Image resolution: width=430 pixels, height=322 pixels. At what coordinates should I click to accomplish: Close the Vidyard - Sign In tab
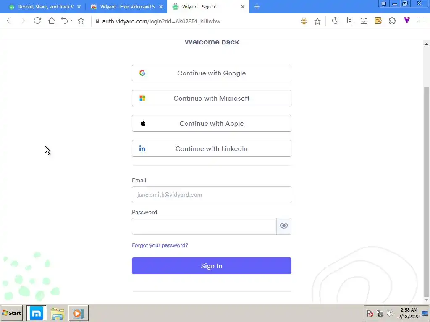tap(243, 7)
